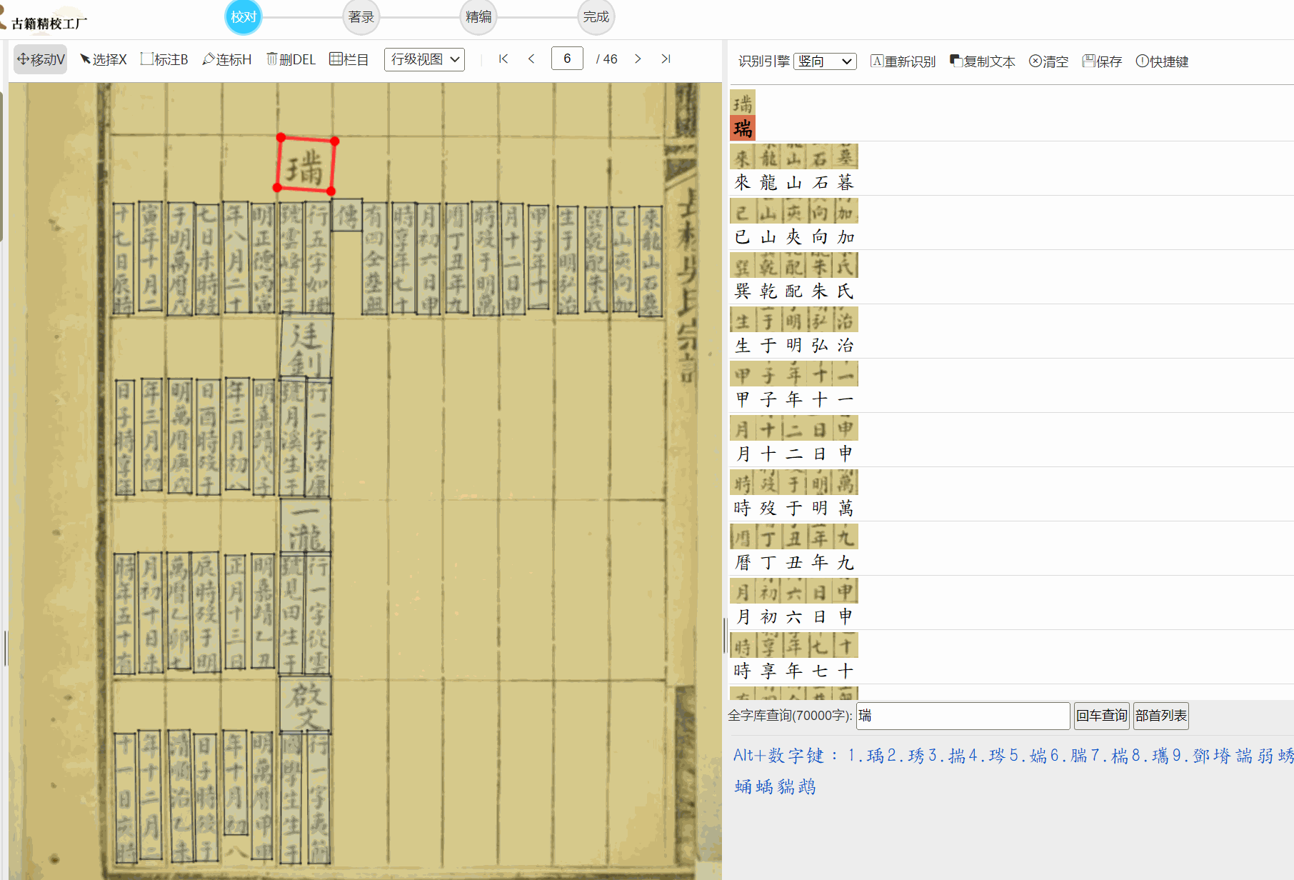Click the 删DEL delete tool
Image resolution: width=1294 pixels, height=880 pixels.
[x=291, y=59]
